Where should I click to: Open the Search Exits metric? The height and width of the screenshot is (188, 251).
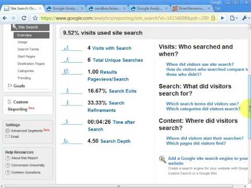point(122,91)
